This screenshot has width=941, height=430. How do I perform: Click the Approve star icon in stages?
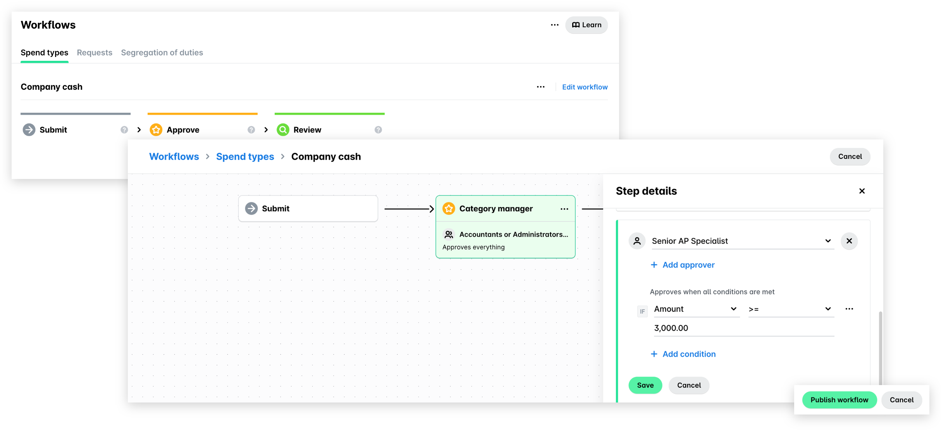tap(156, 130)
